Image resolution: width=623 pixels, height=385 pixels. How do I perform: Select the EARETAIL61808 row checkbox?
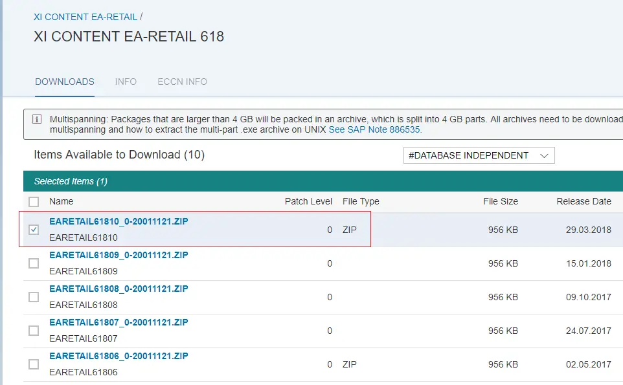[34, 297]
